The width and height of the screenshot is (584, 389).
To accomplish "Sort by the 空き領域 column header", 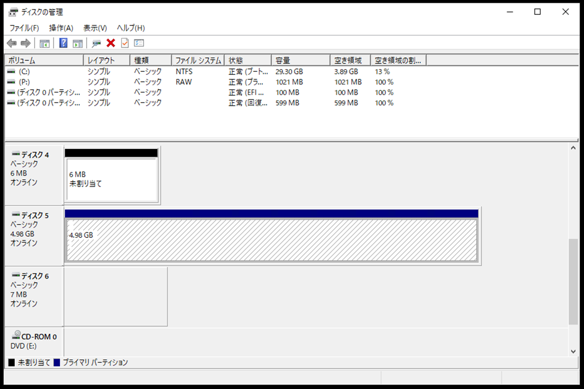I will point(351,60).
